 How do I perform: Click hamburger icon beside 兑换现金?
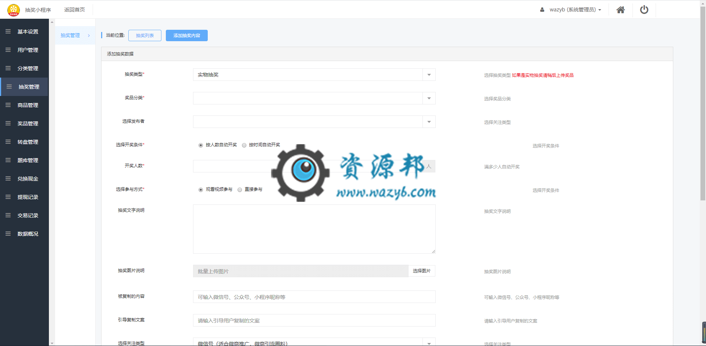point(8,179)
